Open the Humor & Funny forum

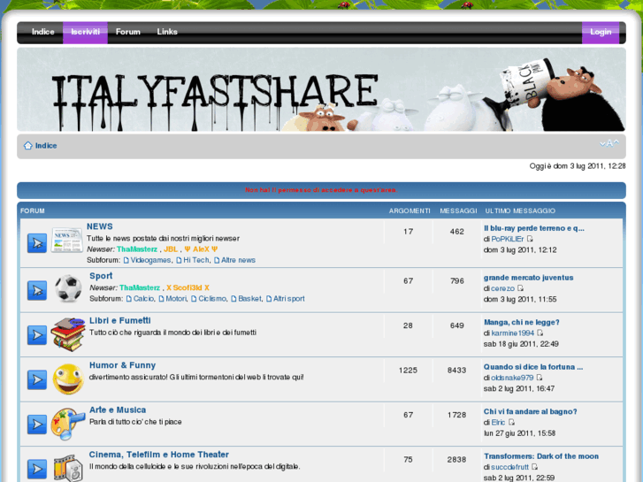pyautogui.click(x=122, y=365)
